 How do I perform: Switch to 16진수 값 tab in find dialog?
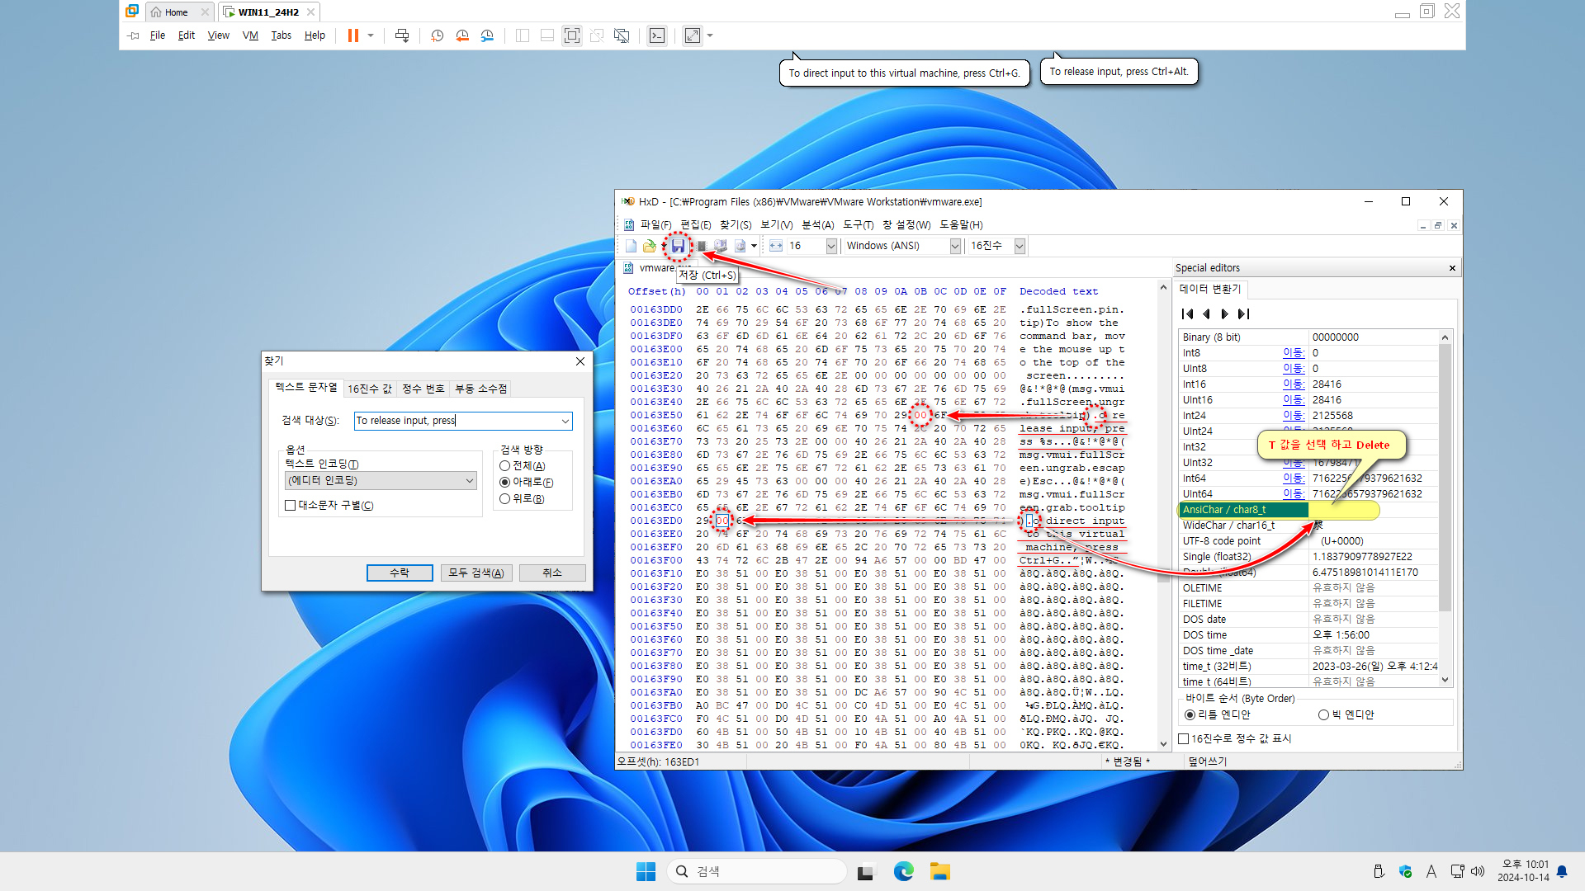click(x=370, y=389)
